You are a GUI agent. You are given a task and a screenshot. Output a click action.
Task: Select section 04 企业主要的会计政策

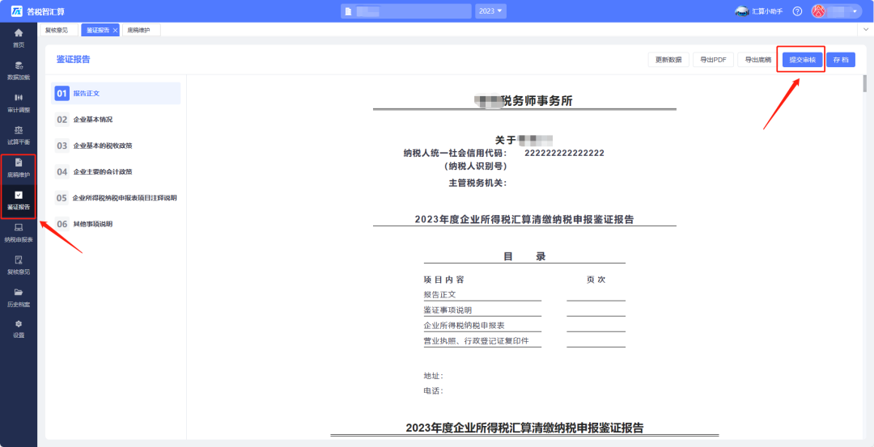click(x=116, y=172)
